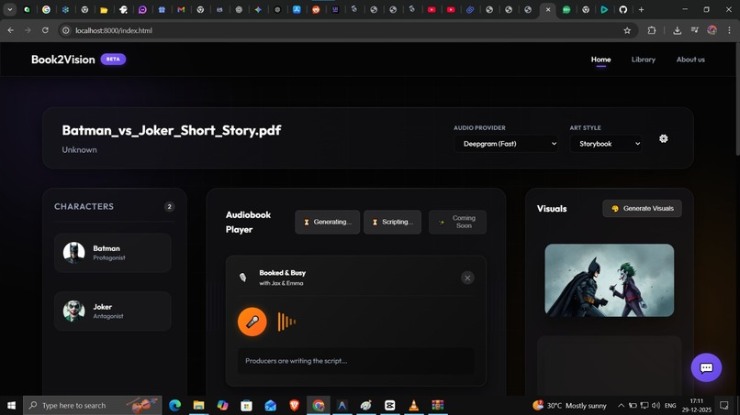Go to the Home nav link
This screenshot has width=740, height=415.
[x=600, y=60]
